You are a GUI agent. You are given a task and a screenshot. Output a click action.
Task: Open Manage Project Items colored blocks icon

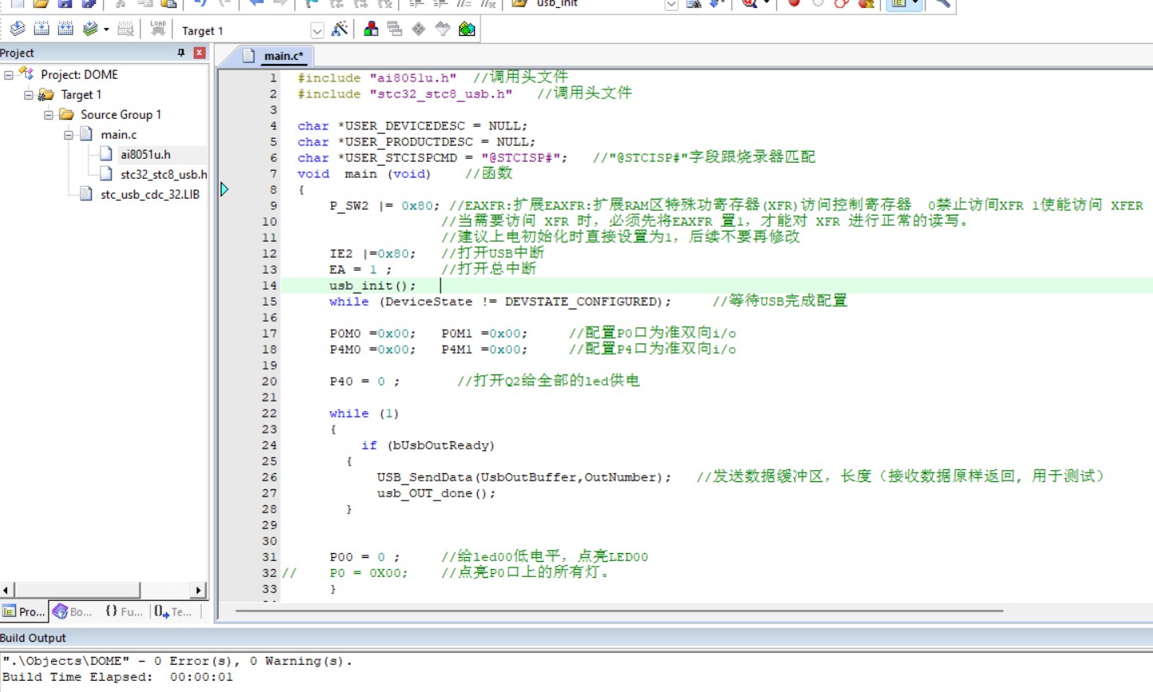[x=371, y=30]
